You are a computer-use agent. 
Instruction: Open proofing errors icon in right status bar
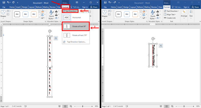pyautogui.click(x=127, y=106)
